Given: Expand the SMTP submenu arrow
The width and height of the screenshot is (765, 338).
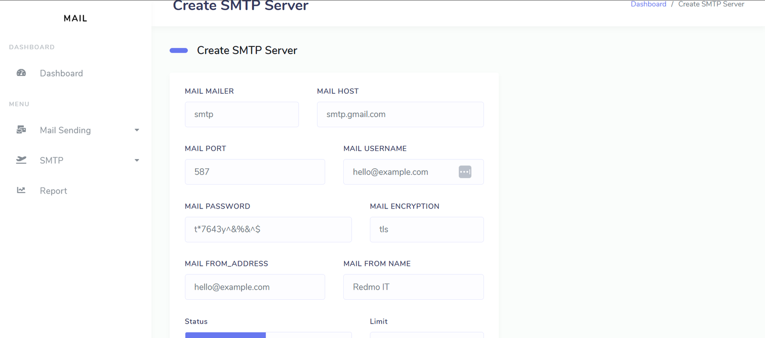Looking at the screenshot, I should pyautogui.click(x=137, y=161).
